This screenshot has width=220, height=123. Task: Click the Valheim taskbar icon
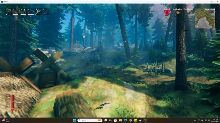point(145,120)
